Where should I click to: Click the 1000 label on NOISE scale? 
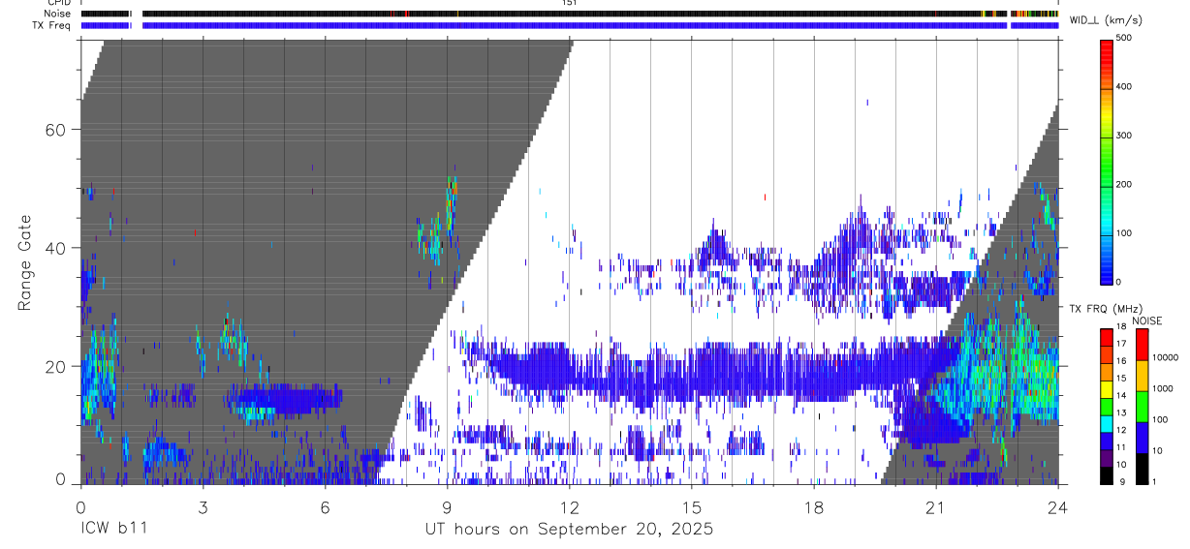point(1162,388)
